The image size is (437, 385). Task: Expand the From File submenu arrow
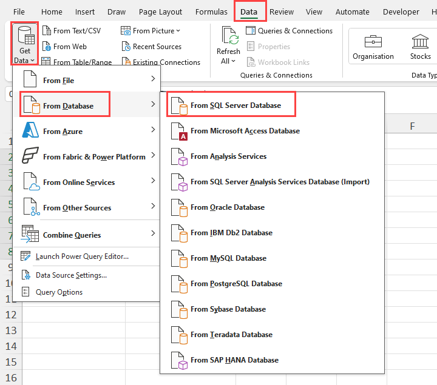[x=153, y=78]
